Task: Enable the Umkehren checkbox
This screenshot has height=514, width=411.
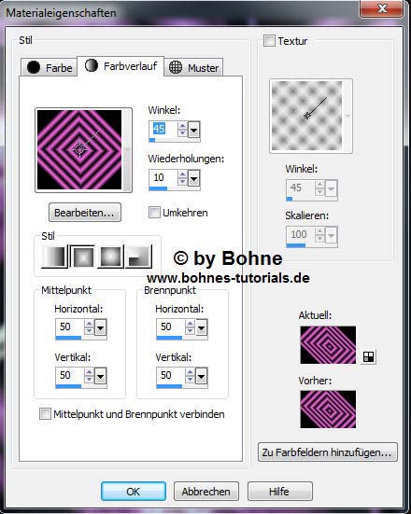Action: (x=154, y=212)
